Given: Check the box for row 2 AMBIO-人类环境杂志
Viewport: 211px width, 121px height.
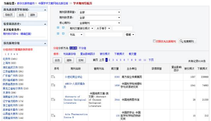Looking at the screenshot, I should [52, 85].
